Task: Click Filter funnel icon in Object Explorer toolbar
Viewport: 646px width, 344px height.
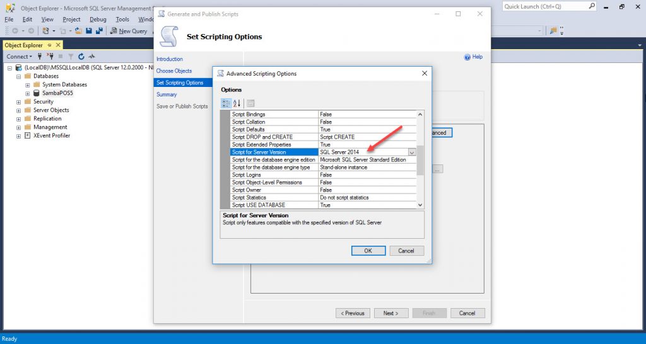Action: pos(71,56)
